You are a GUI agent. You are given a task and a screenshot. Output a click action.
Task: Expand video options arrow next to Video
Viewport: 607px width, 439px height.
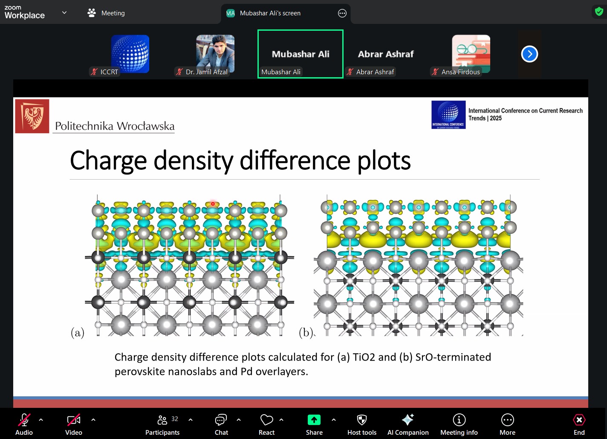pyautogui.click(x=93, y=420)
